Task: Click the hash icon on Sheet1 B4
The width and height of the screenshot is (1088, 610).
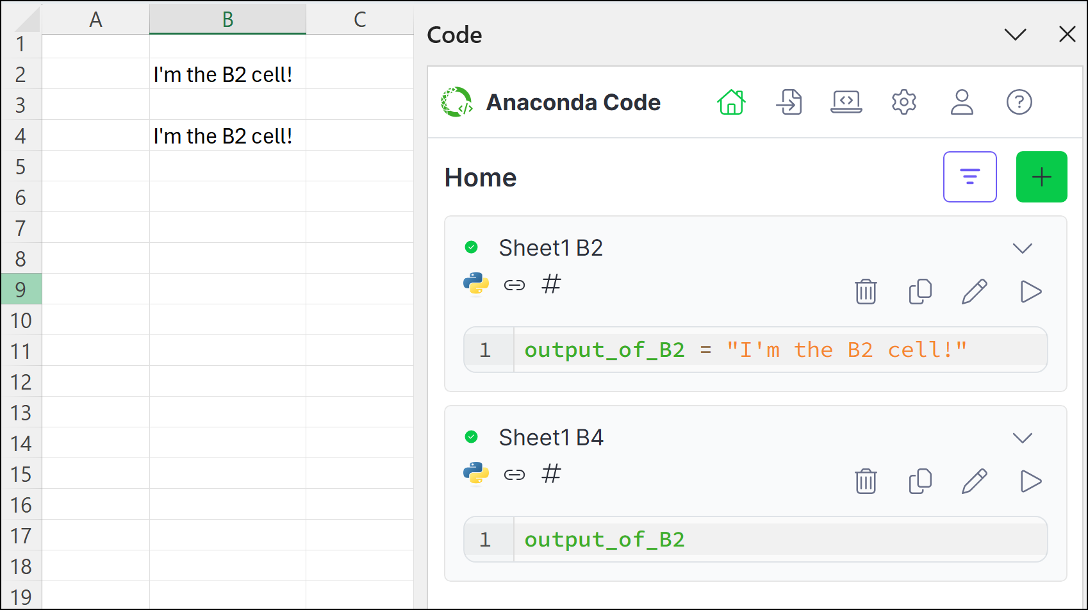Action: click(551, 474)
